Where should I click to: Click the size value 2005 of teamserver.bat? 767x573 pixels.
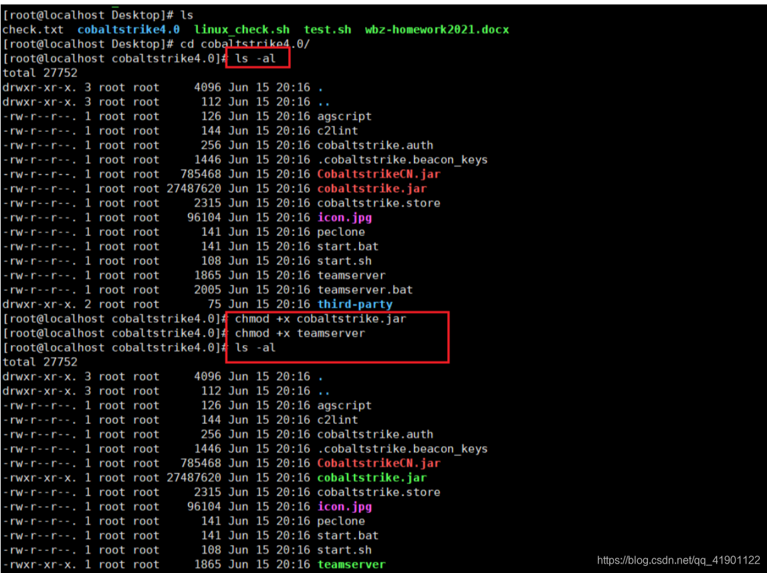point(207,290)
